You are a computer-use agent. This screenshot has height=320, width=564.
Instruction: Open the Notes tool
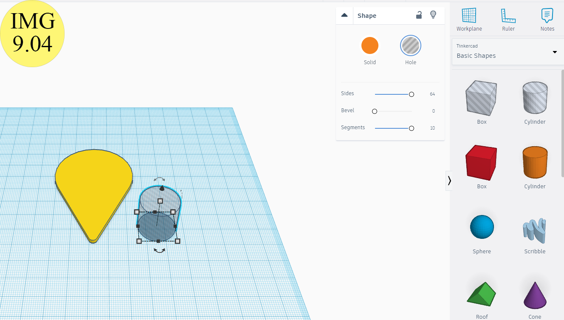[x=547, y=20]
